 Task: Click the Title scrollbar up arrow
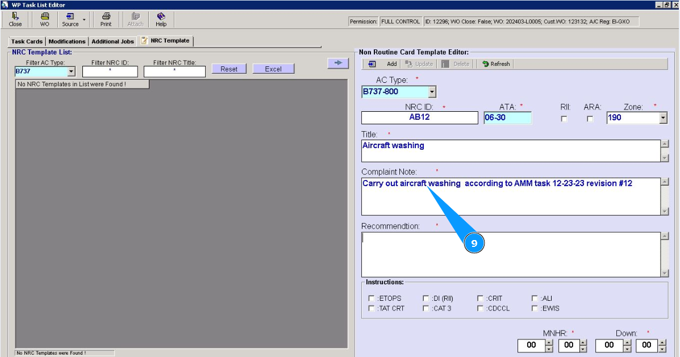pyautogui.click(x=665, y=144)
